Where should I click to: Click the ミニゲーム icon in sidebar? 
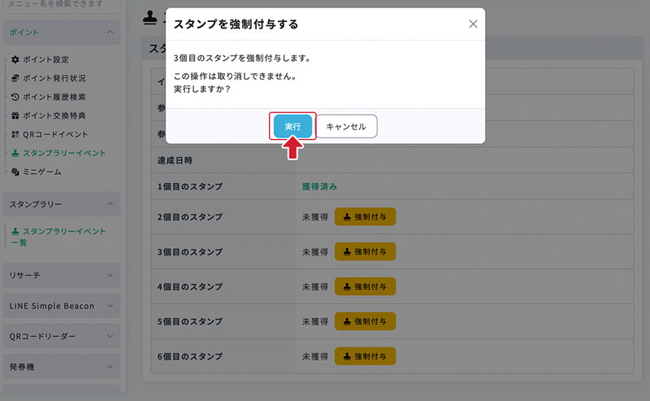15,172
